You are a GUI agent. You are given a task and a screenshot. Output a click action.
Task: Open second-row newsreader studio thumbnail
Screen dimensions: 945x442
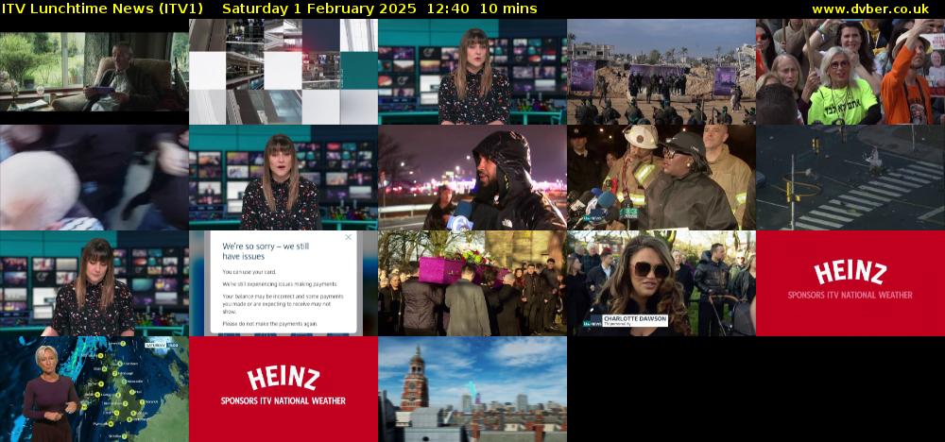click(x=283, y=178)
